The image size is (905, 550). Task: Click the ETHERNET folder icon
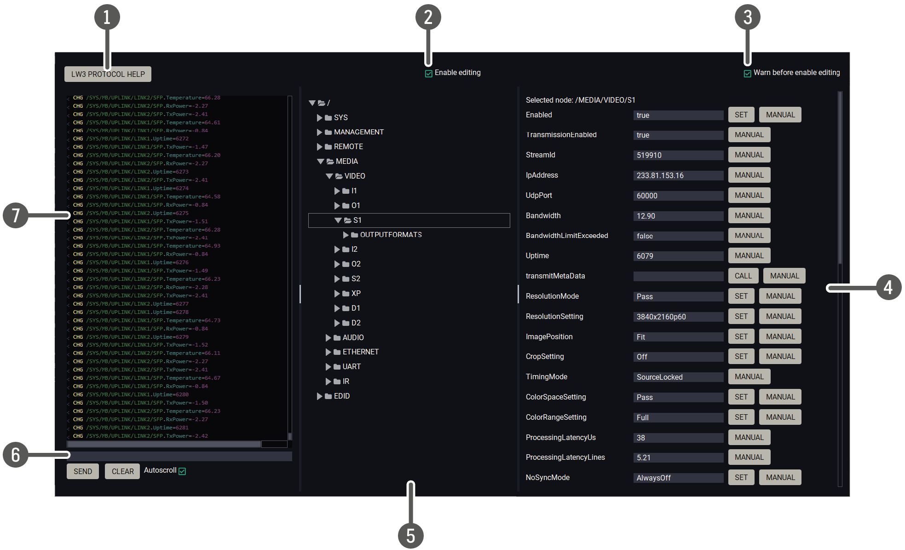pos(337,352)
